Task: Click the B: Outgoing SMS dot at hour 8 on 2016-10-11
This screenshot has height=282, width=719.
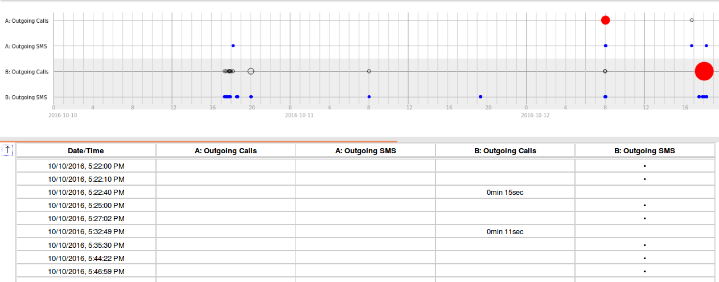Action: click(x=369, y=97)
